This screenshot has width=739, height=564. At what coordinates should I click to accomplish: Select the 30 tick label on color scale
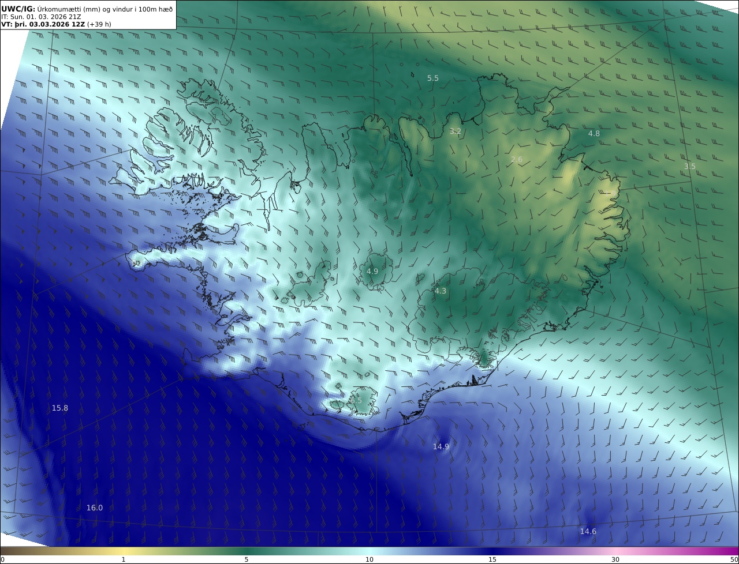pyautogui.click(x=615, y=559)
